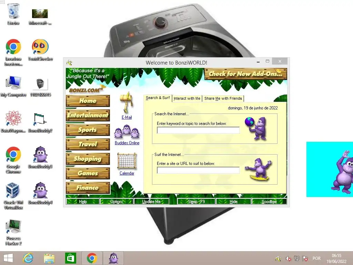Focus the search keyword input field

(x=198, y=130)
